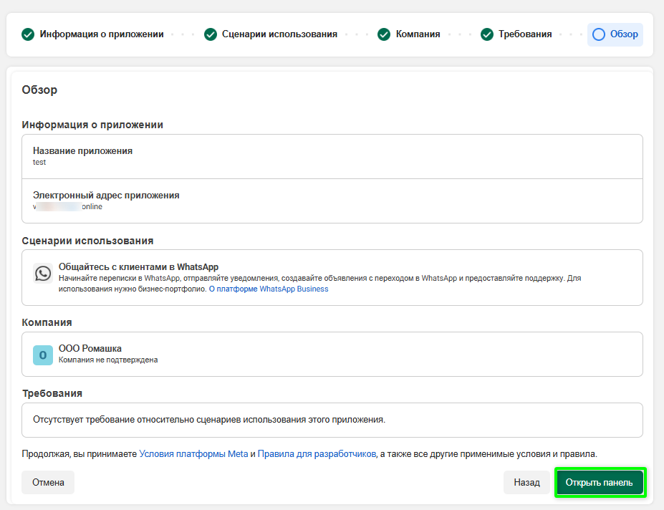
Task: Click the WhatsApp icon in use cases
Action: click(x=43, y=273)
